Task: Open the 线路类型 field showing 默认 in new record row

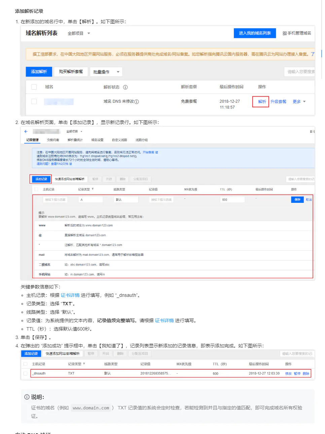Action: pyautogui.click(x=126, y=200)
